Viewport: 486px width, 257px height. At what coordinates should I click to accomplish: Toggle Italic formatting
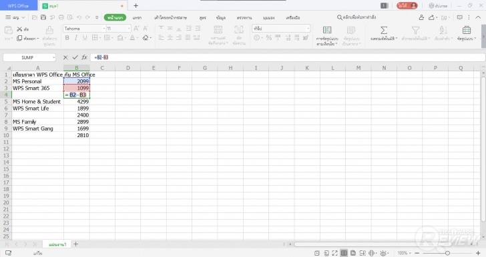click(76, 38)
